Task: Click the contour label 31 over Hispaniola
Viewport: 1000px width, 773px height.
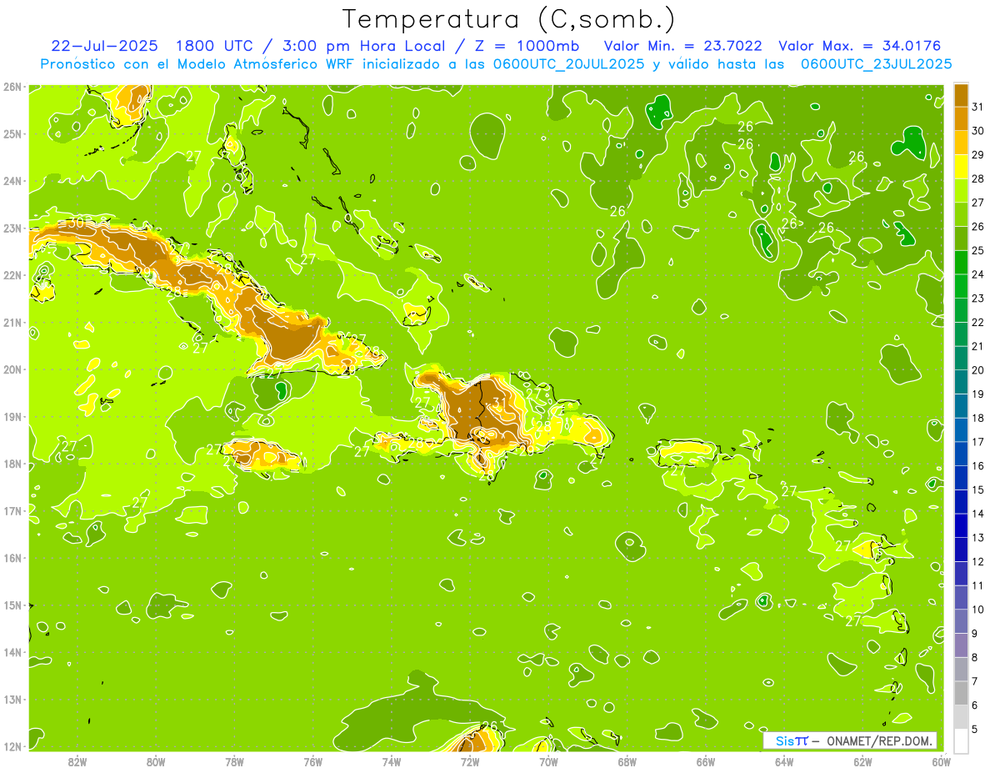Action: [500, 403]
